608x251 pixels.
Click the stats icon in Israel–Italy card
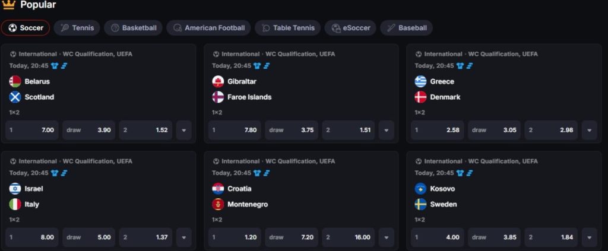[64, 173]
